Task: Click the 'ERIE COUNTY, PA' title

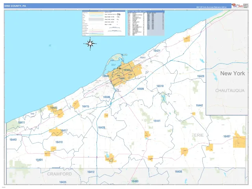Action: pos(15,6)
